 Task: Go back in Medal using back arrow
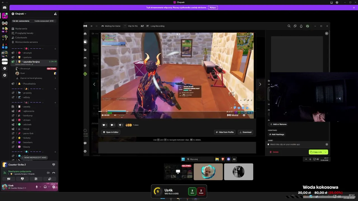(x=91, y=26)
